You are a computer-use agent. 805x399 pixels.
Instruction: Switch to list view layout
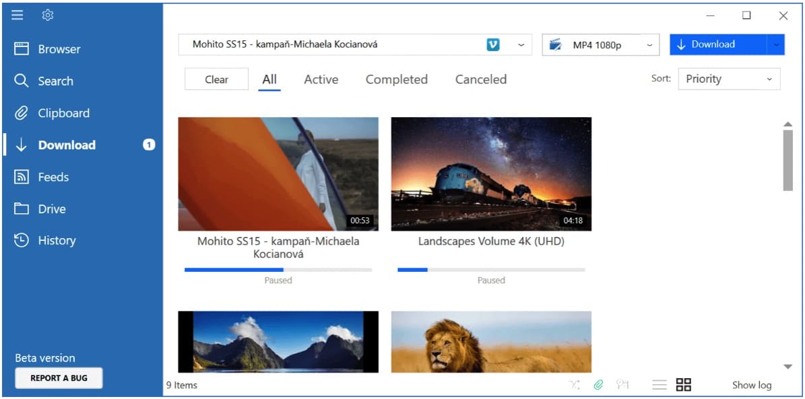[x=659, y=384]
